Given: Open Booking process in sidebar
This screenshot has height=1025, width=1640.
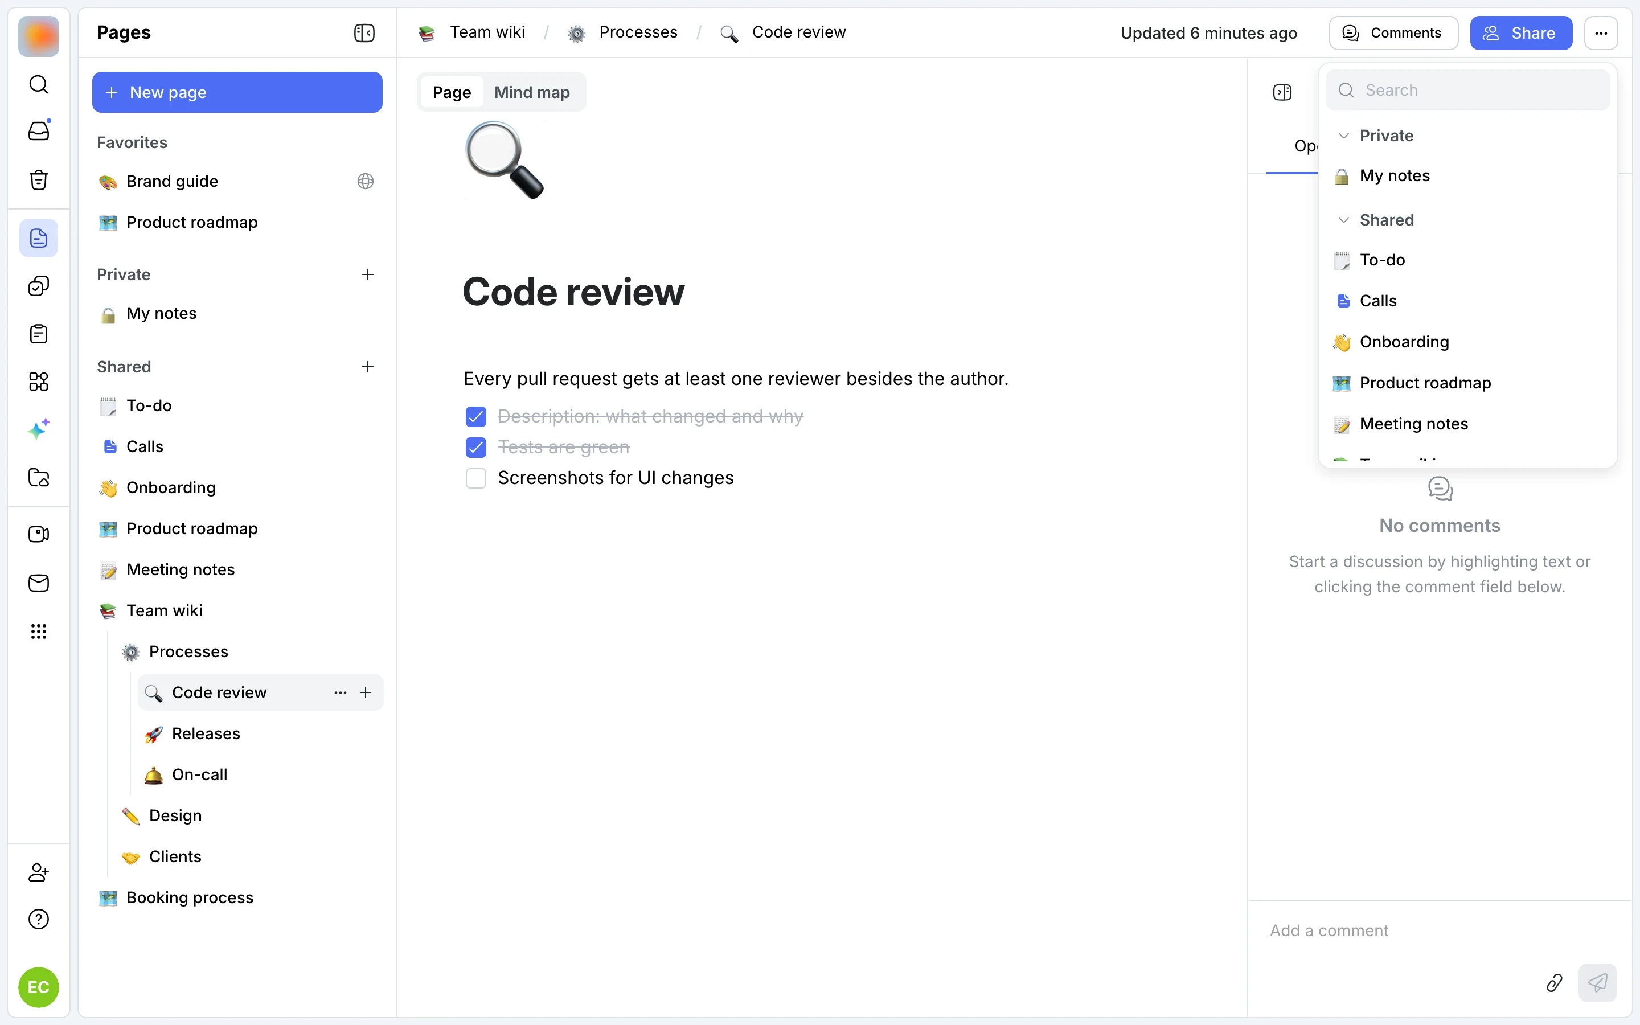Looking at the screenshot, I should click(x=237, y=897).
